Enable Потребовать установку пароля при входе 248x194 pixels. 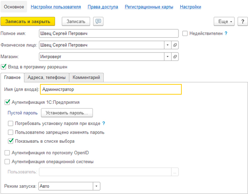[11, 123]
